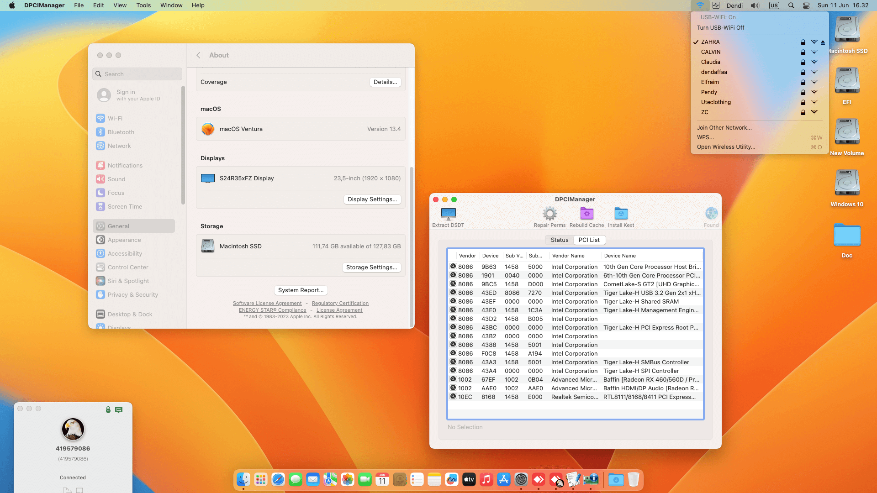The image size is (877, 493).
Task: Click Turn USB-WiFi Off menu item
Action: pos(759,28)
